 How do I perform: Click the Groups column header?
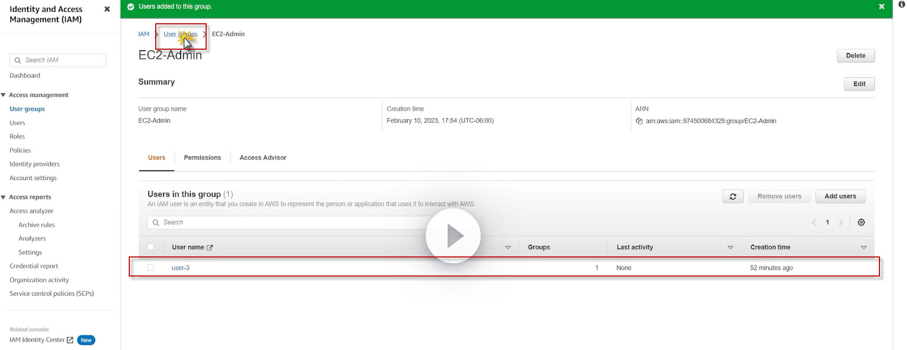[539, 247]
